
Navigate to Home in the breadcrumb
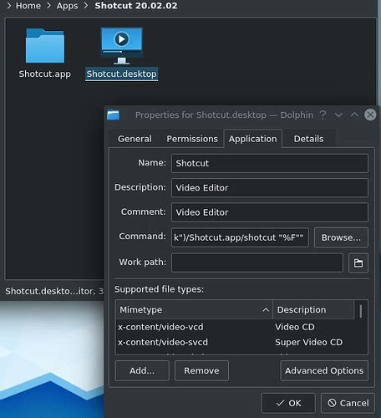pos(28,6)
